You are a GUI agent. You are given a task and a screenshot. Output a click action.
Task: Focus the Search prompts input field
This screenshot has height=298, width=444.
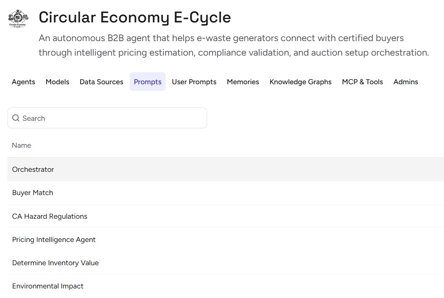(112, 118)
